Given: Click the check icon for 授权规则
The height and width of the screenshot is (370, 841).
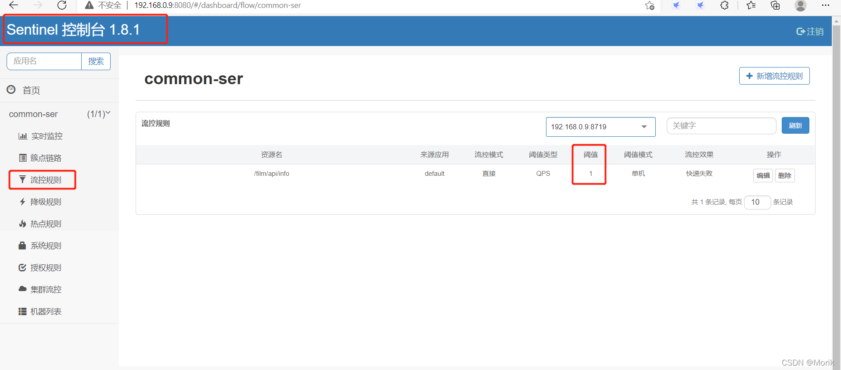Looking at the screenshot, I should coord(22,267).
